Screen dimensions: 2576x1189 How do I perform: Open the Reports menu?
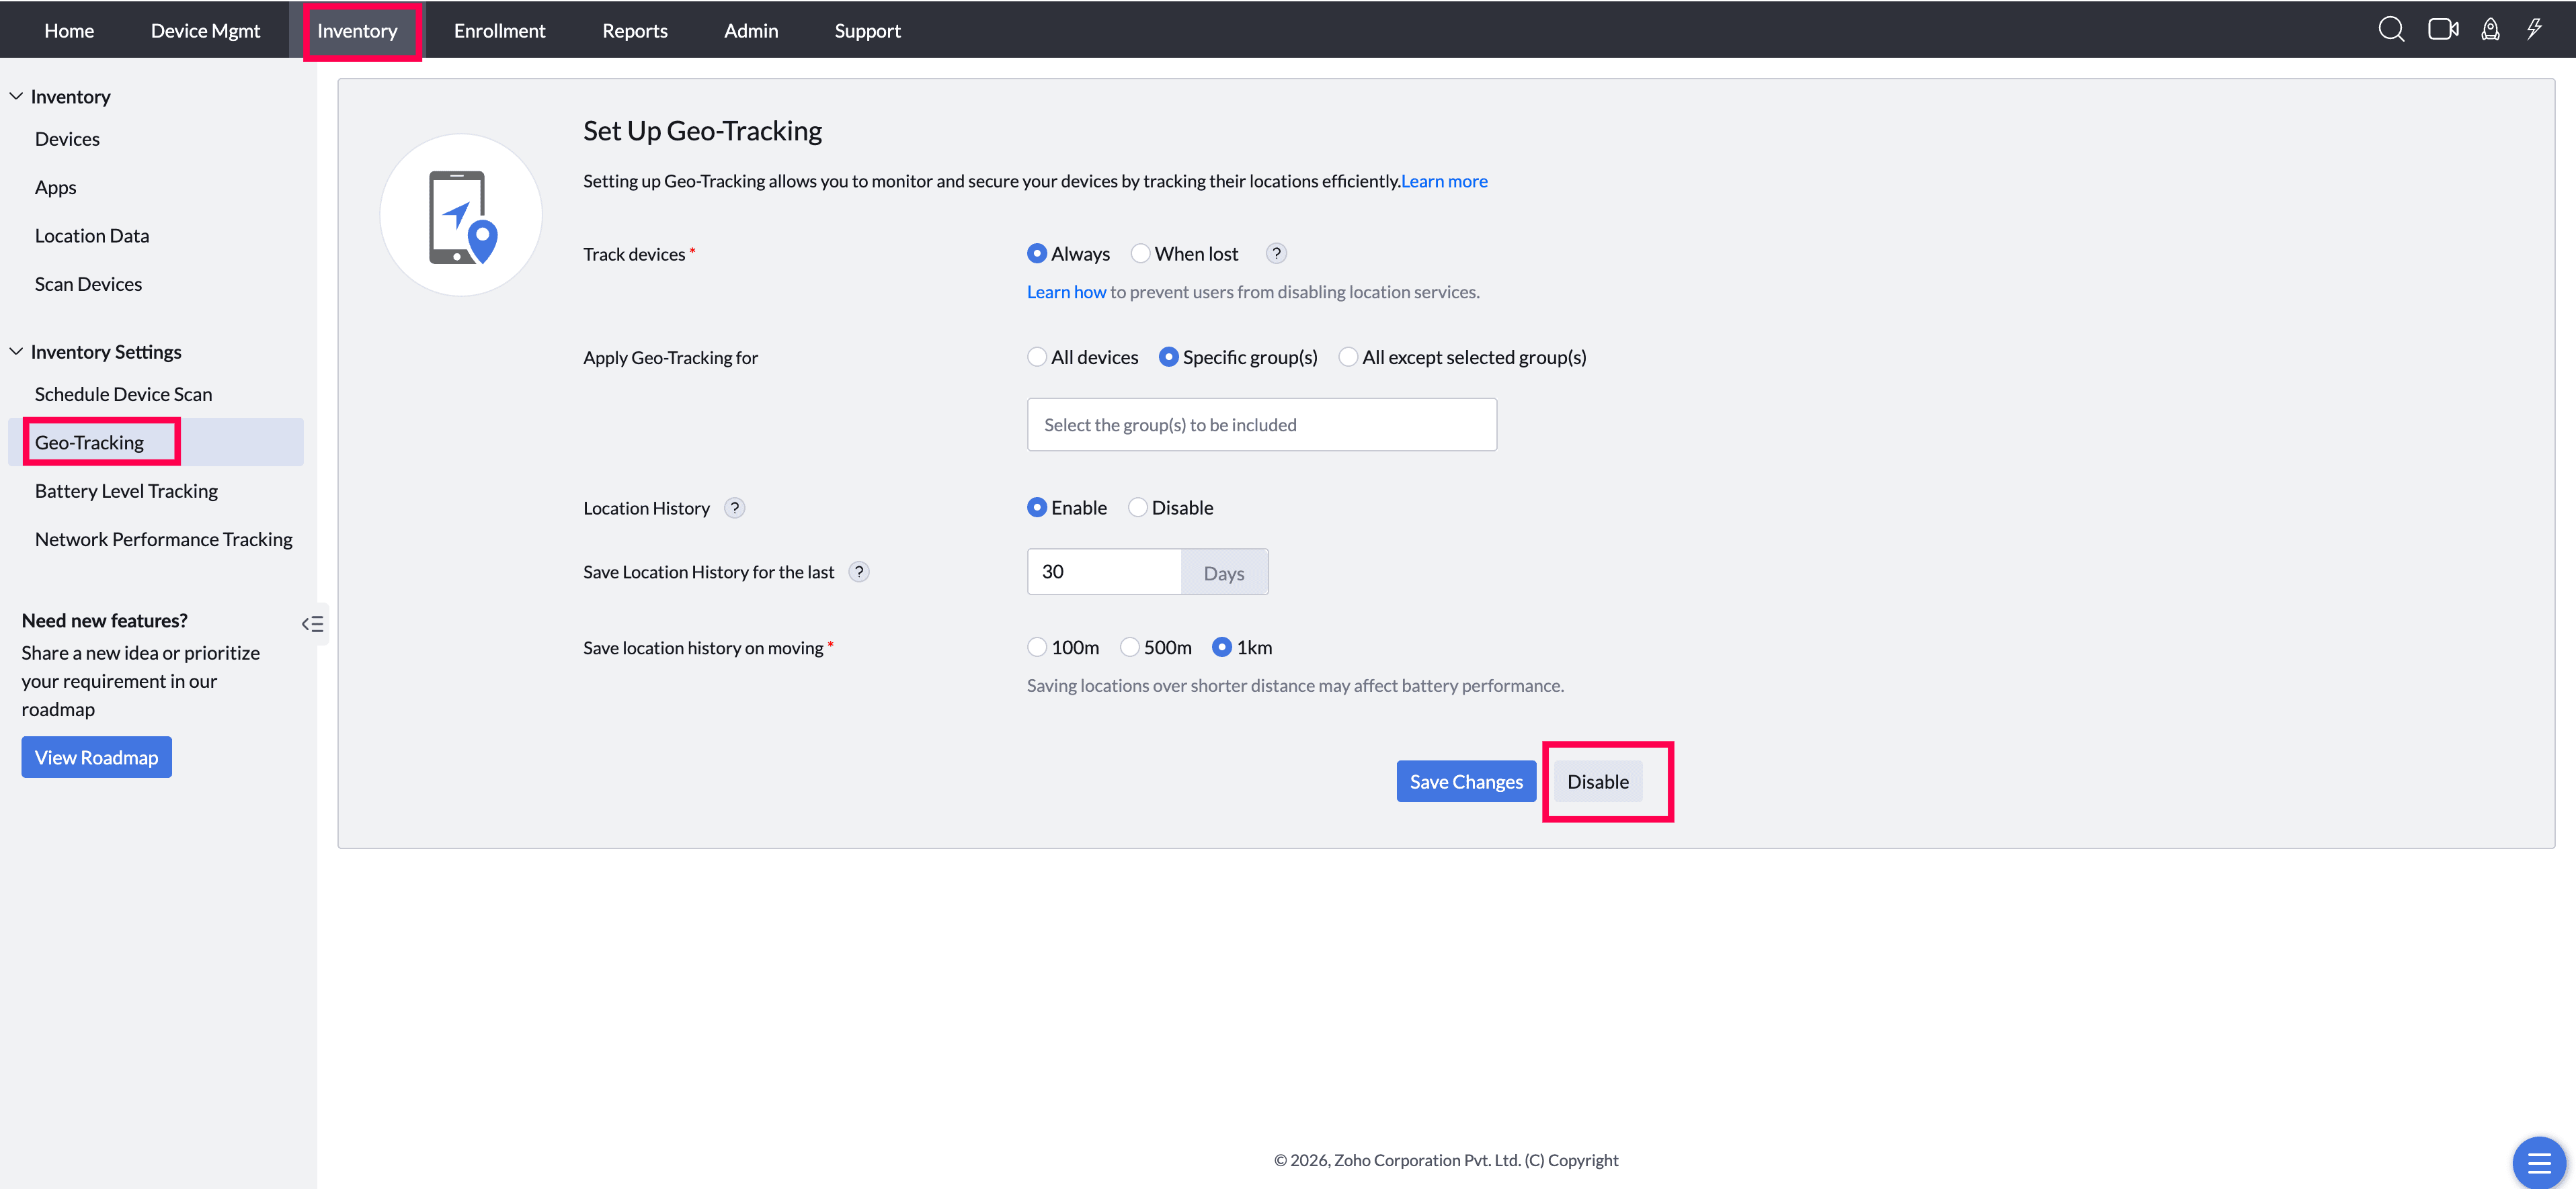pyautogui.click(x=634, y=29)
